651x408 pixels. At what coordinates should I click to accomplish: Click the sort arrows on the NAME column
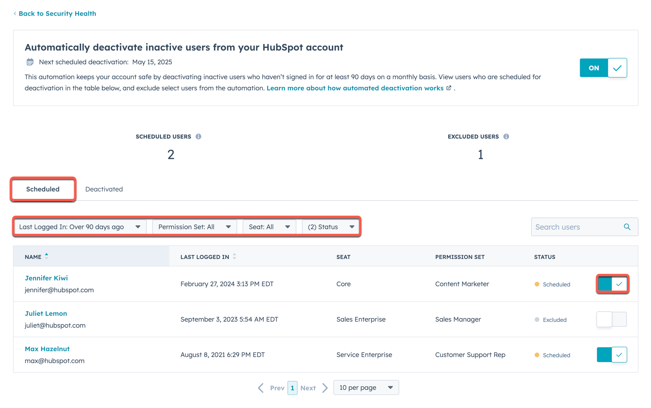click(x=47, y=256)
